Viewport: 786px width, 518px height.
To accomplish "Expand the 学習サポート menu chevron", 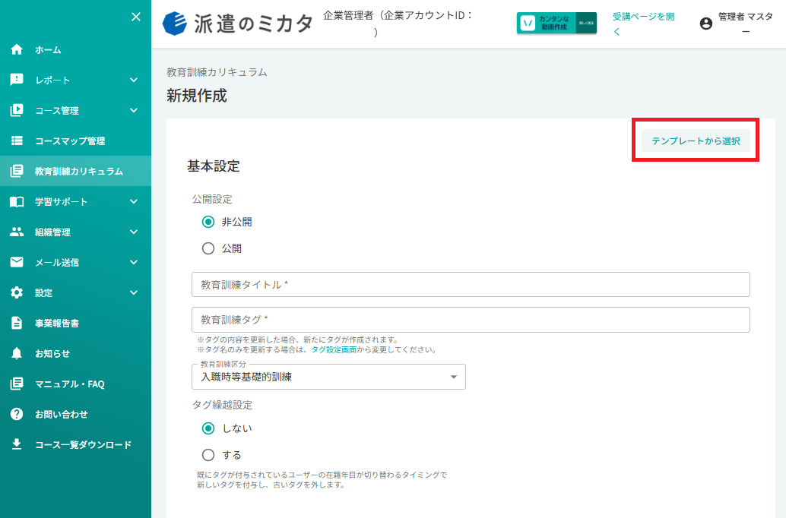I will [134, 201].
